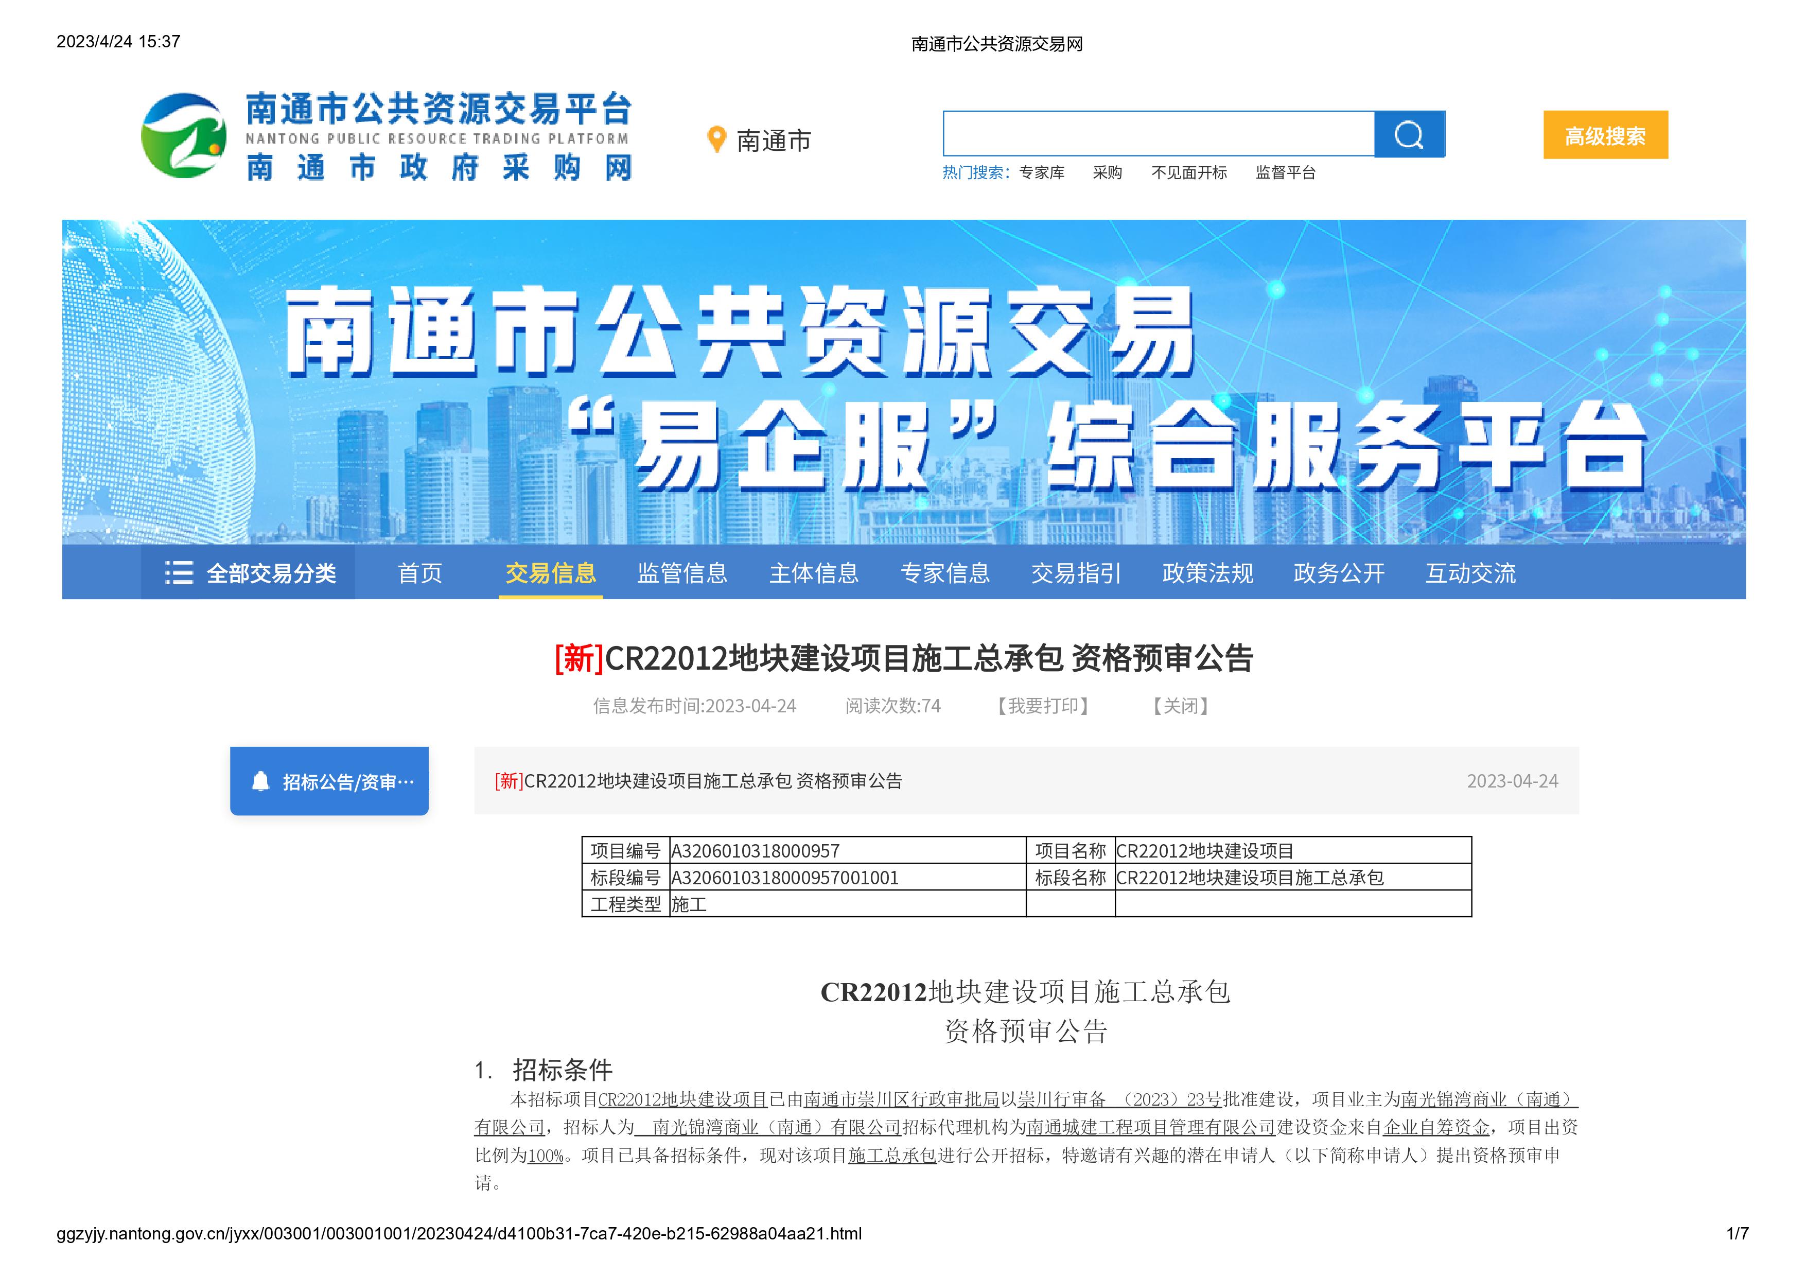Click hot search link 监督平台
The width and height of the screenshot is (1806, 1276).
(x=1285, y=173)
